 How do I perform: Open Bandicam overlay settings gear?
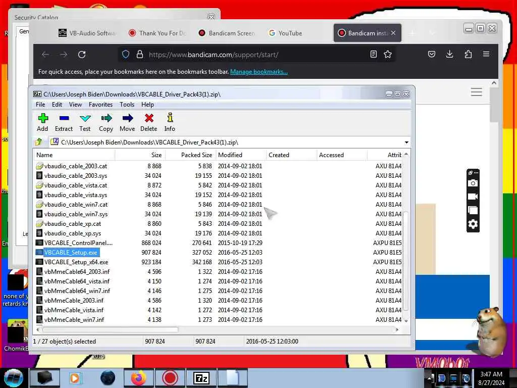point(473,224)
